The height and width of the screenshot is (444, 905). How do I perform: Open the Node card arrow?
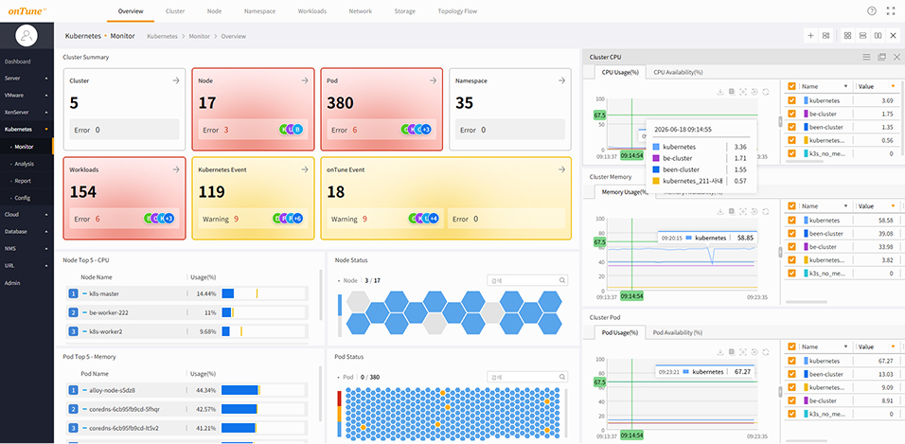305,80
